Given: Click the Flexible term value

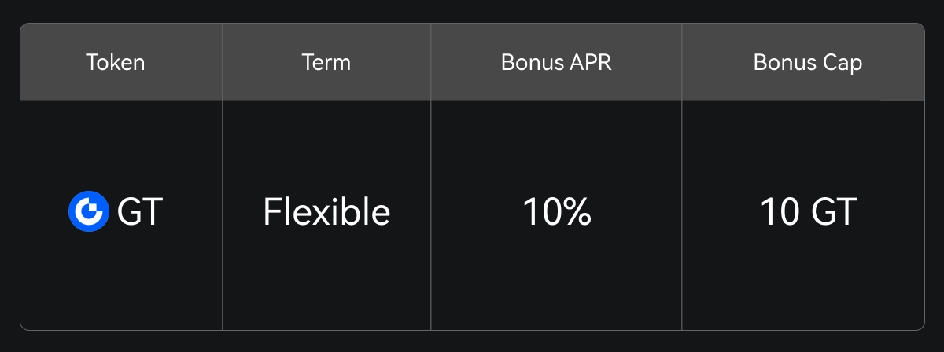Looking at the screenshot, I should (x=326, y=212).
